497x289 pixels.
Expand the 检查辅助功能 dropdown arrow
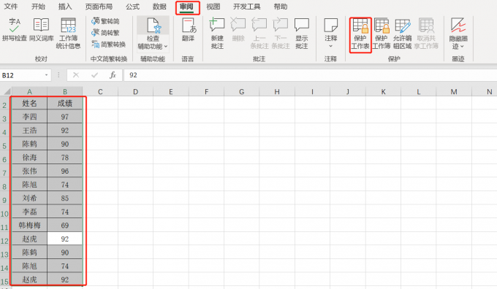pyautogui.click(x=166, y=47)
